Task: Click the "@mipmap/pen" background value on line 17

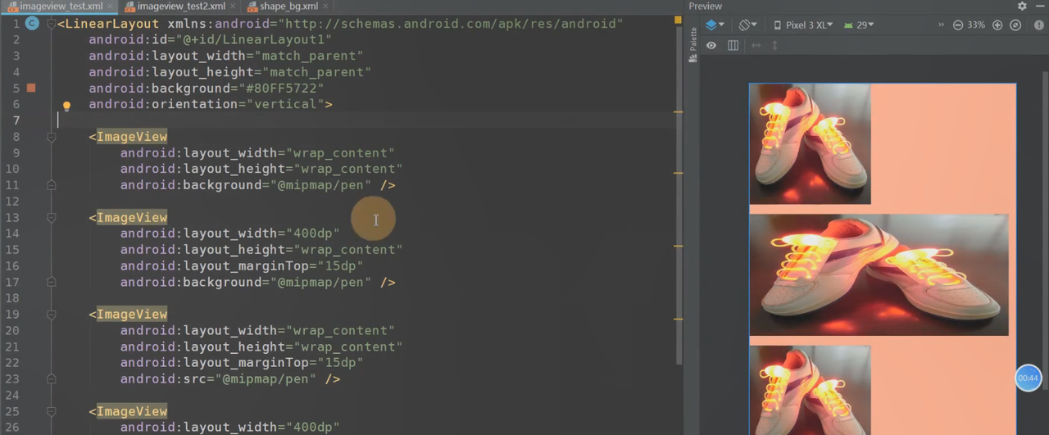Action: click(320, 282)
